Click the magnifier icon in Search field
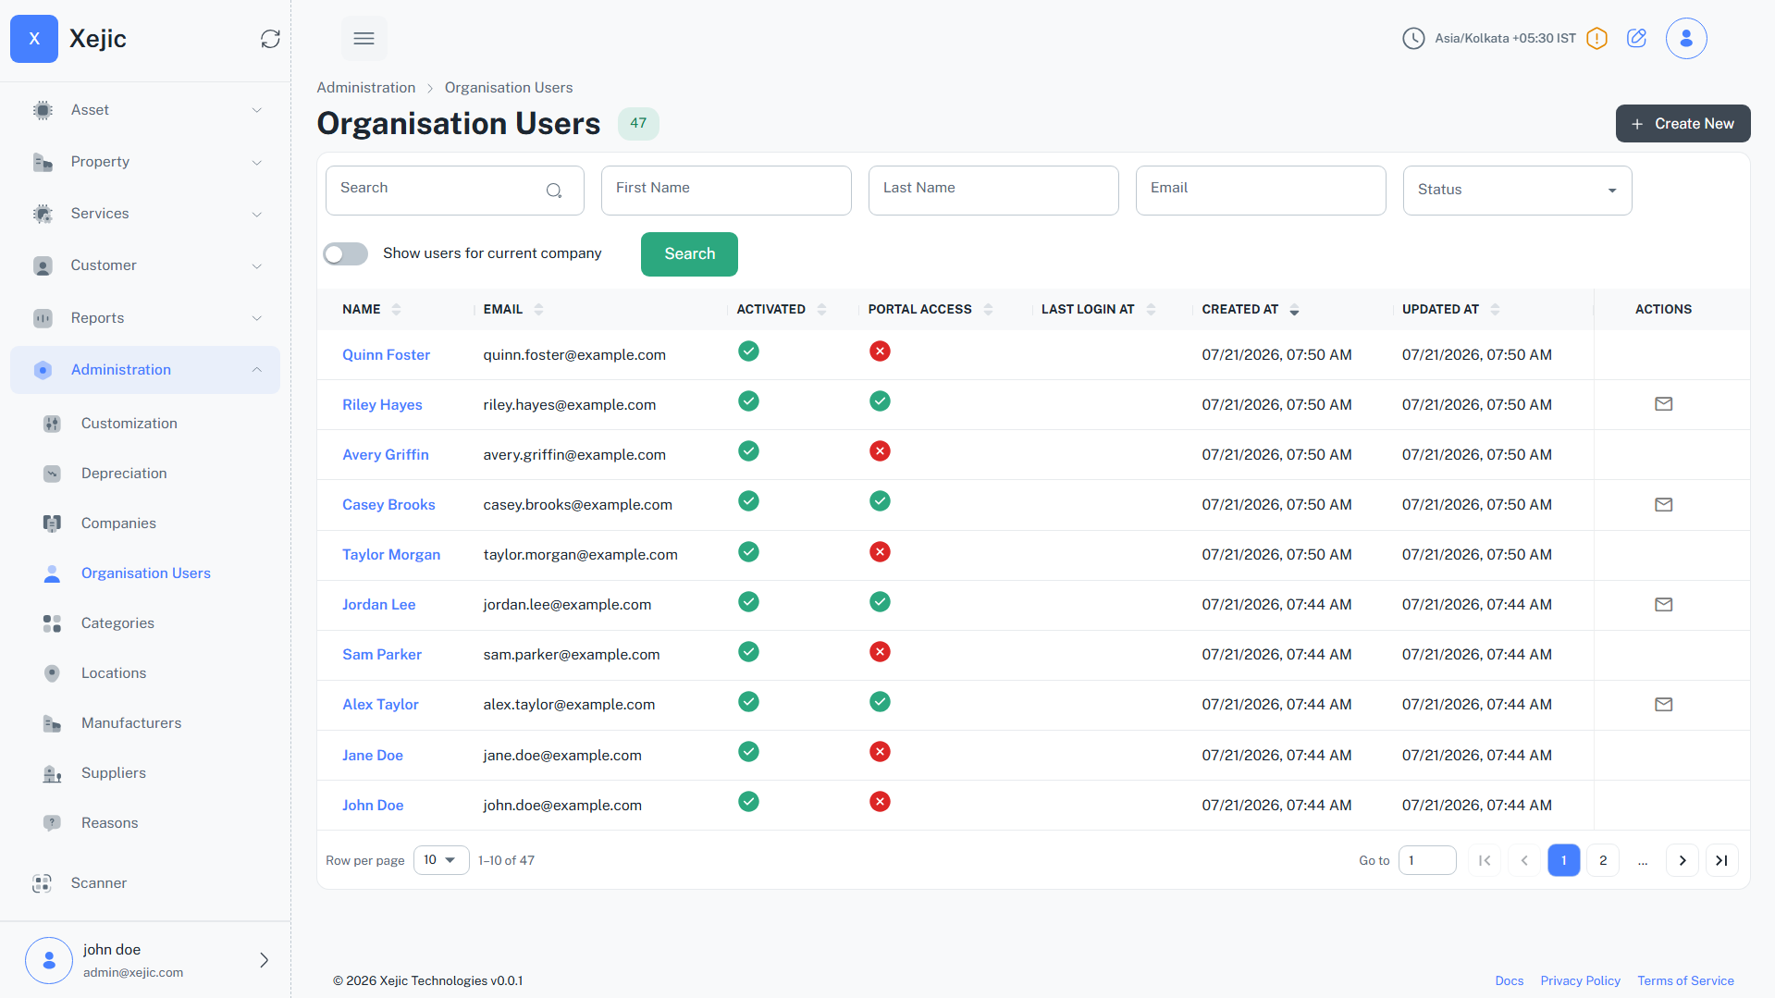The height and width of the screenshot is (998, 1775). pyautogui.click(x=554, y=191)
